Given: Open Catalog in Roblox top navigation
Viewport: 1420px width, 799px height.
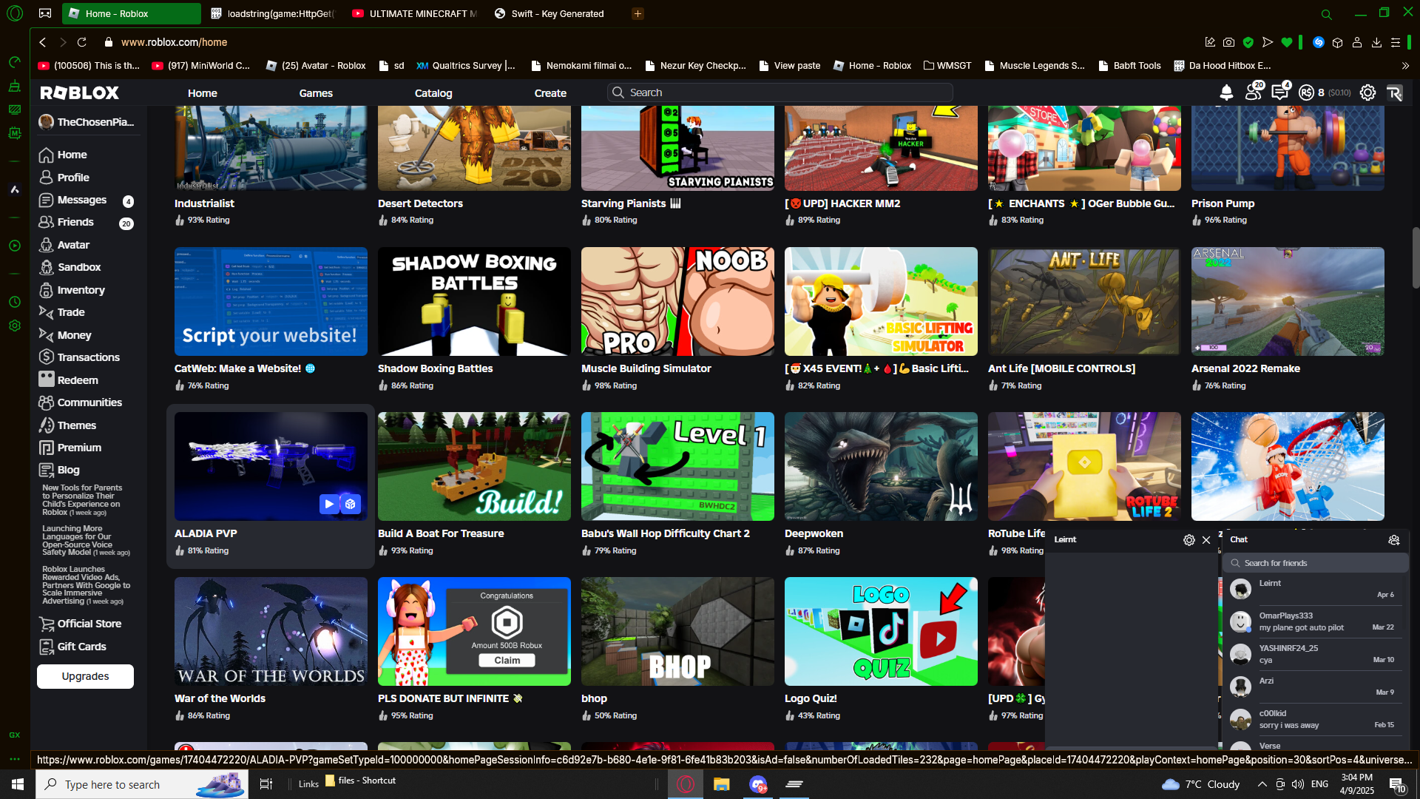Looking at the screenshot, I should pos(433,93).
